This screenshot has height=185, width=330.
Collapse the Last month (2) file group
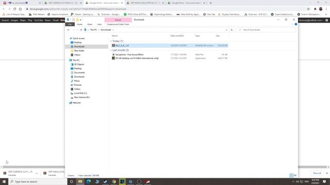tap(111, 50)
